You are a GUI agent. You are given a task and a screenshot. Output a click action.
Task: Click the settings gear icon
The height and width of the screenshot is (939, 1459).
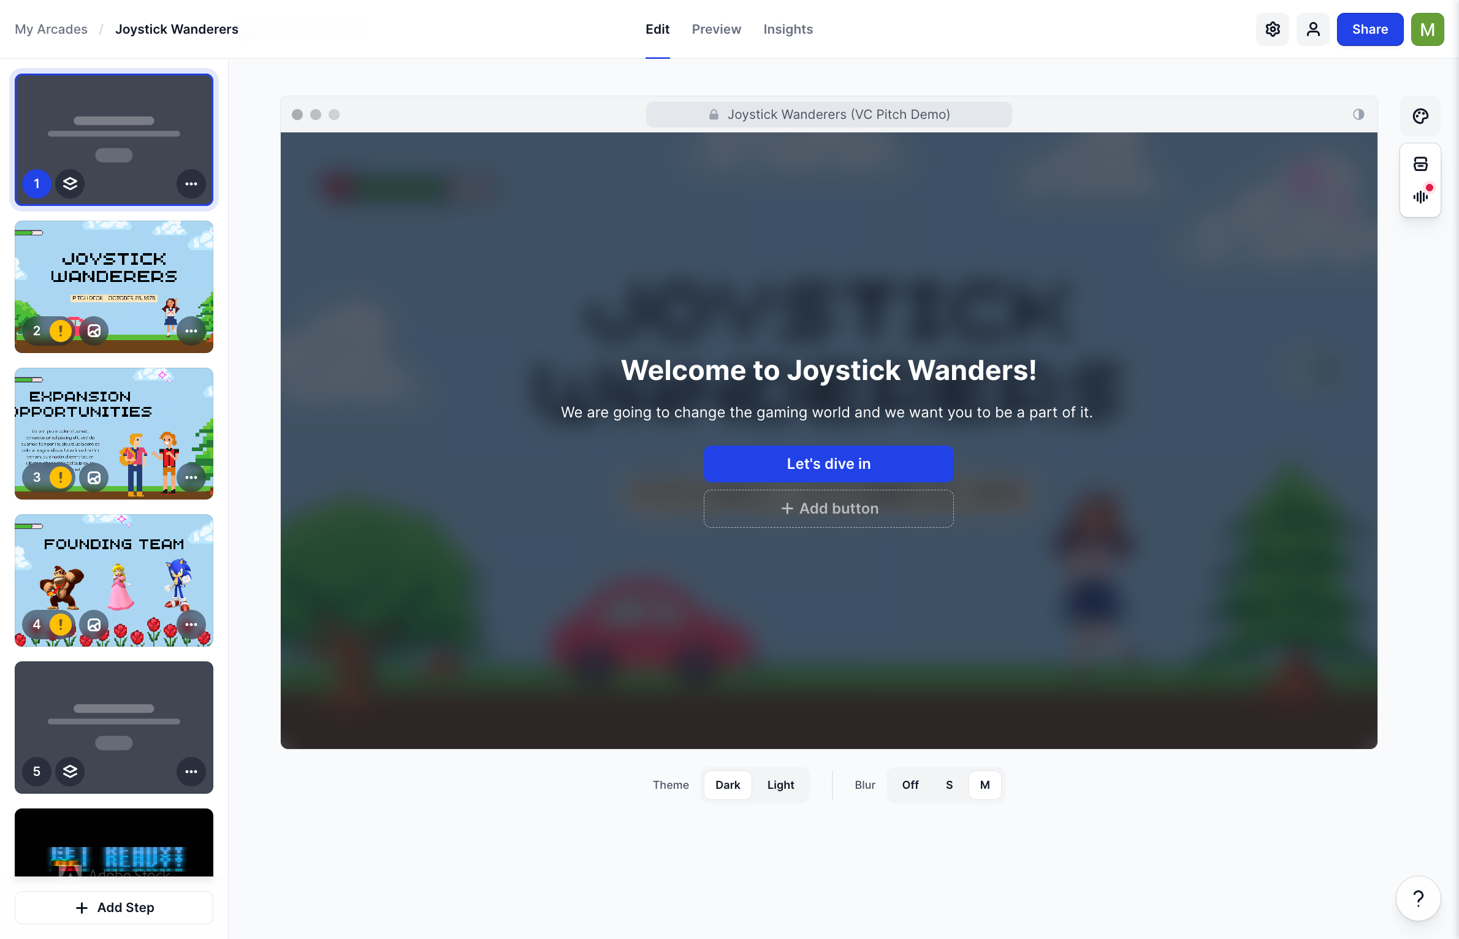tap(1273, 29)
